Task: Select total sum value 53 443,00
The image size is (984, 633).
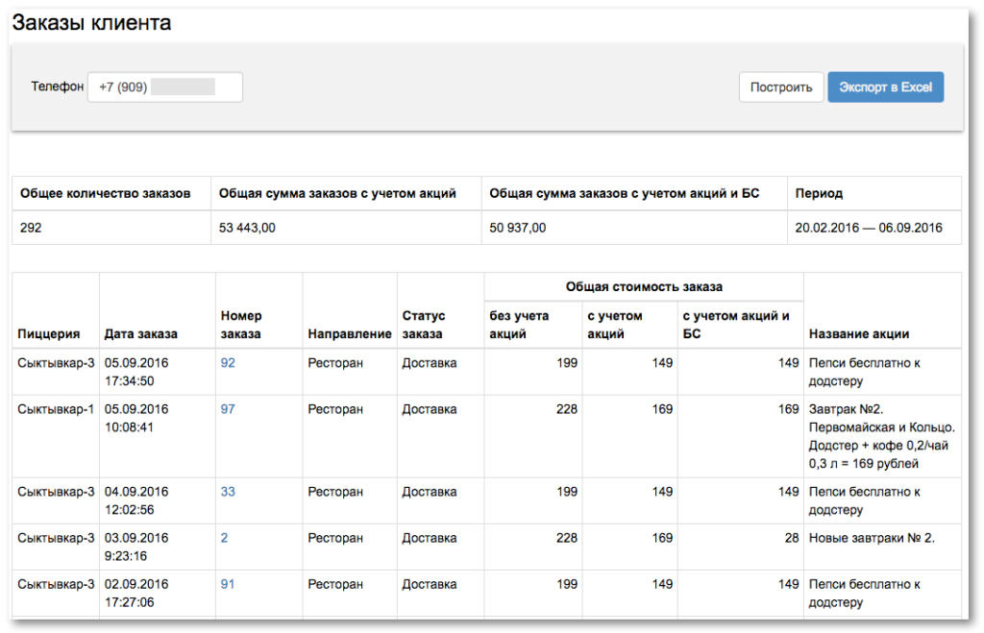Action: point(247,228)
